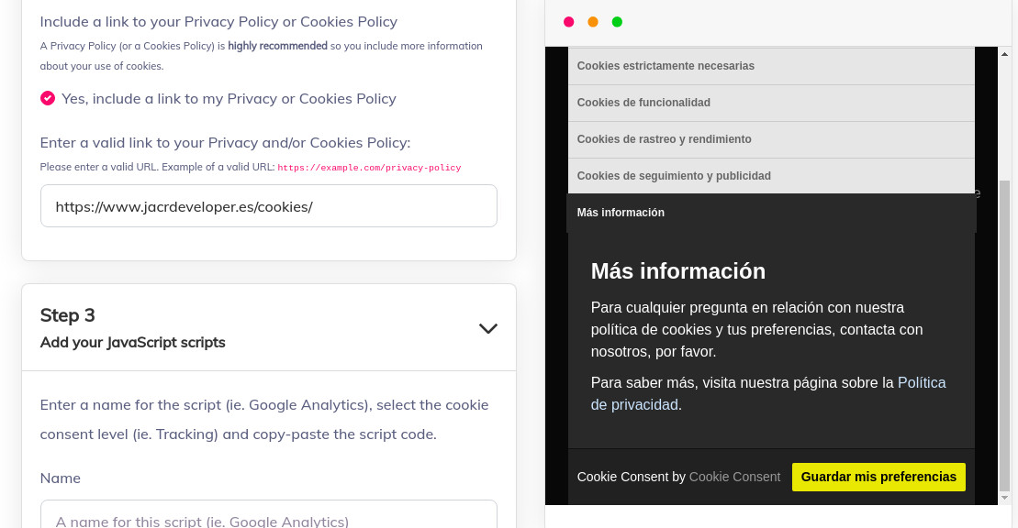The width and height of the screenshot is (1018, 528).
Task: Focus the script Name input field
Action: (x=269, y=516)
